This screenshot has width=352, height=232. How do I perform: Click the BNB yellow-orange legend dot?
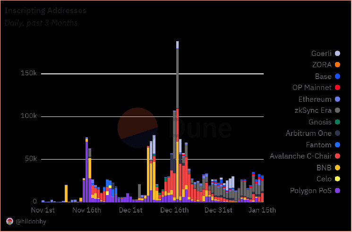pos(337,168)
